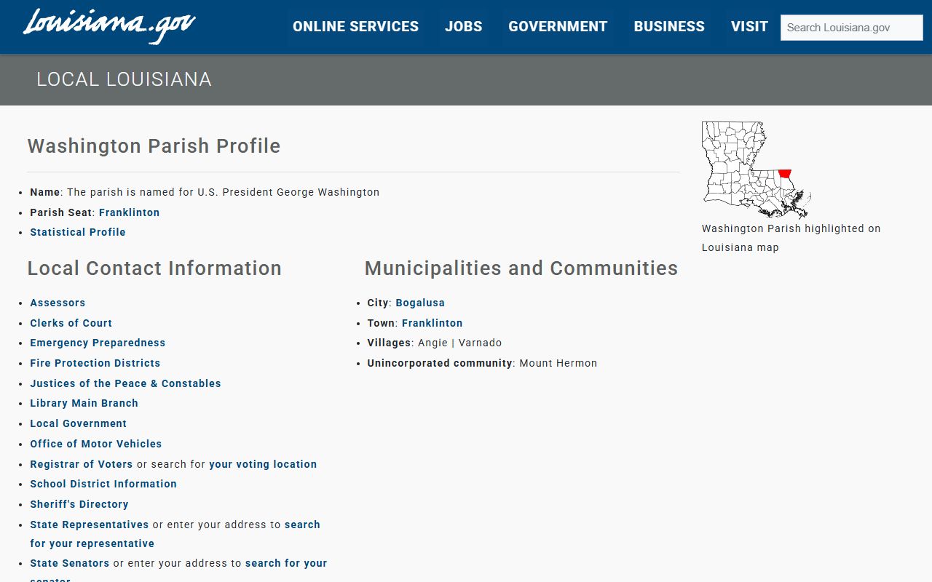Open the Local Government link

(78, 423)
